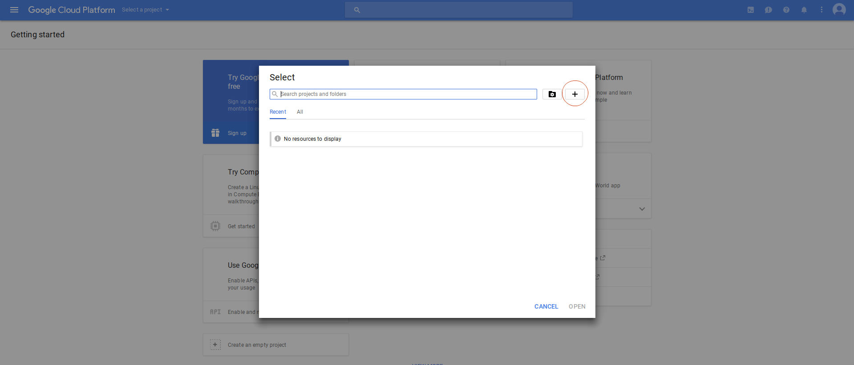Expand the chevron on the right card
The image size is (854, 365).
[642, 209]
